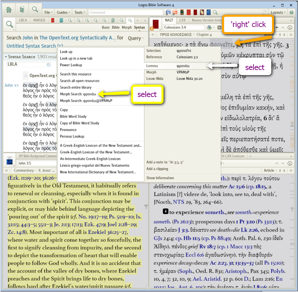Viewport: 298px width, 292px height.
Task: Open the IVP commentary panel book icon
Action: click(x=9, y=160)
